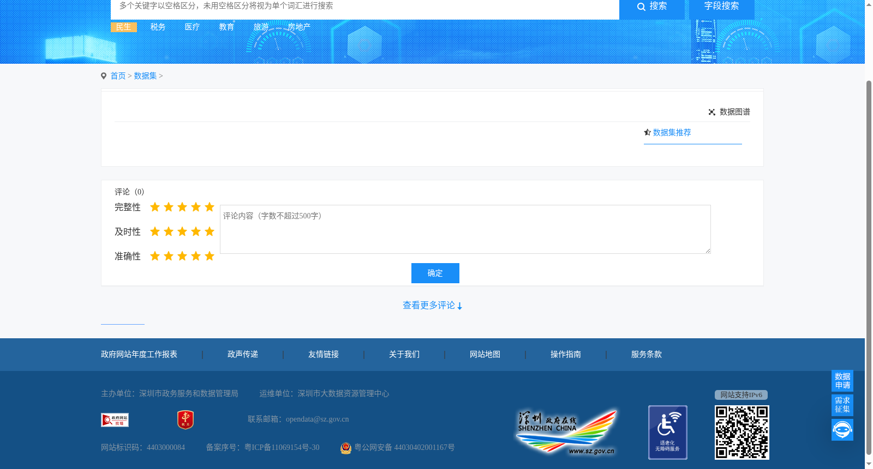Rate 准确性 three stars
873x469 pixels.
[x=182, y=256]
